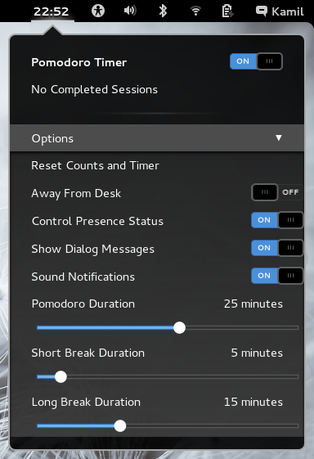Turn off Show Dialog Messages switch

[277, 248]
